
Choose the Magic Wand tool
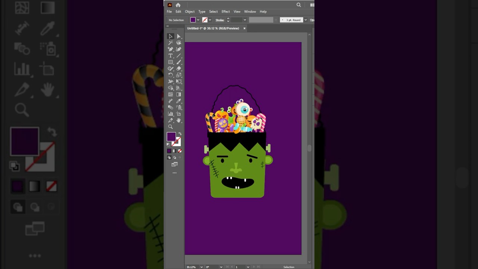171,43
